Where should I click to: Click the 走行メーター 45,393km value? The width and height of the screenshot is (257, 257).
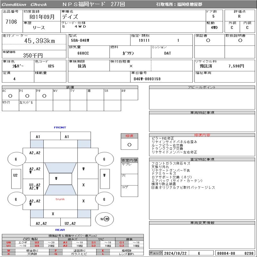40,41
